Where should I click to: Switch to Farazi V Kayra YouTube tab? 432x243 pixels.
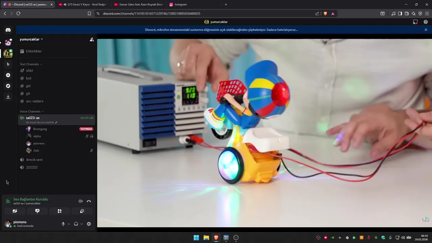click(x=83, y=4)
